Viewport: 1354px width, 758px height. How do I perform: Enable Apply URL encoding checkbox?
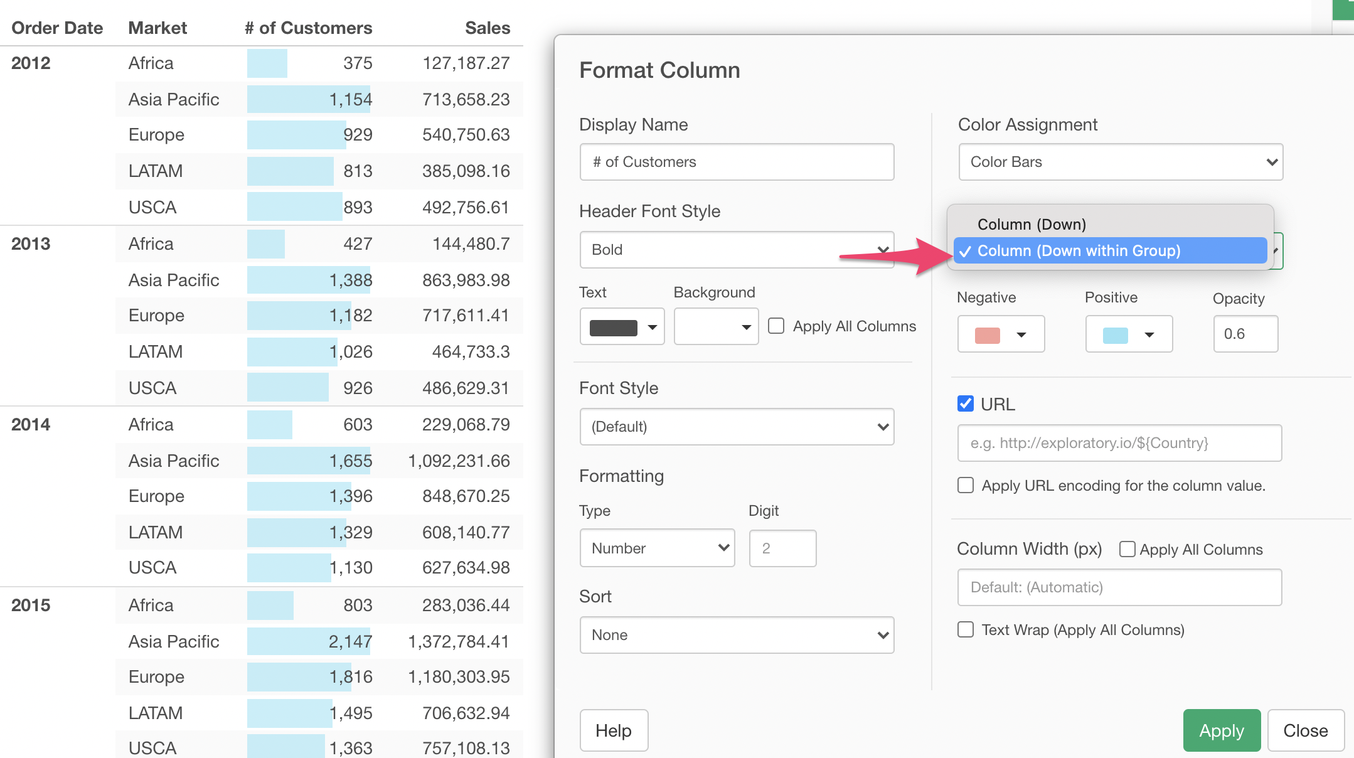click(x=966, y=485)
